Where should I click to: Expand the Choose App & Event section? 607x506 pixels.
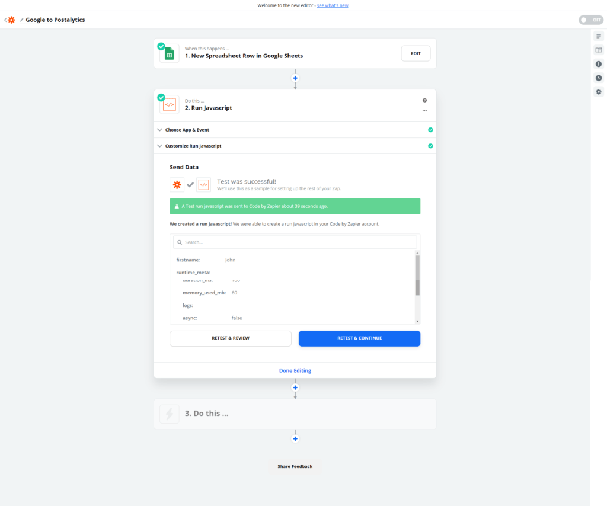(x=295, y=130)
